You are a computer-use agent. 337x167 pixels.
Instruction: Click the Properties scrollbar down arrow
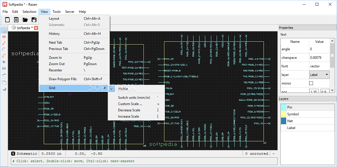pyautogui.click(x=332, y=90)
